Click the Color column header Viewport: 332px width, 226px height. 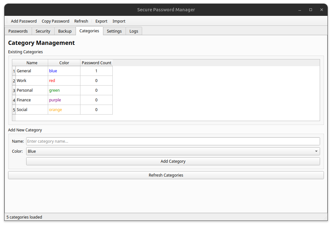64,63
